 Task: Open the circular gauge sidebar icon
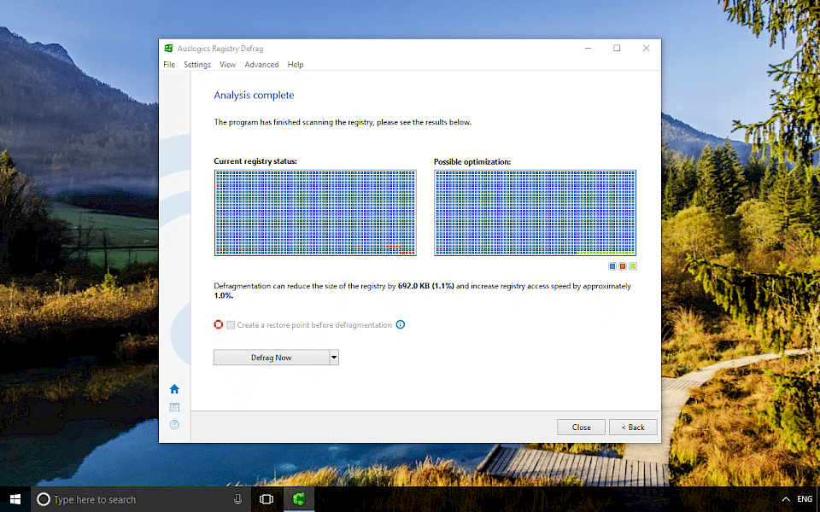pos(174,425)
